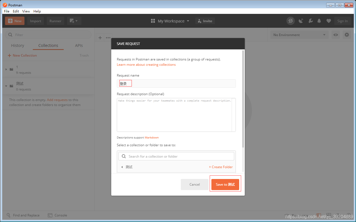Click the SAVE REQUEST dialog title

point(128,44)
